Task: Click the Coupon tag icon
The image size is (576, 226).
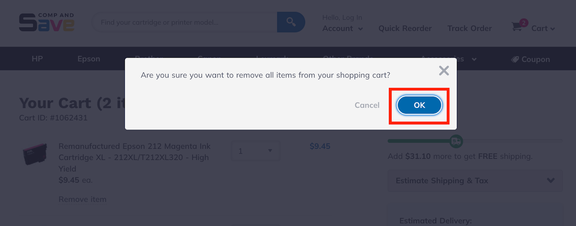Action: pos(514,59)
